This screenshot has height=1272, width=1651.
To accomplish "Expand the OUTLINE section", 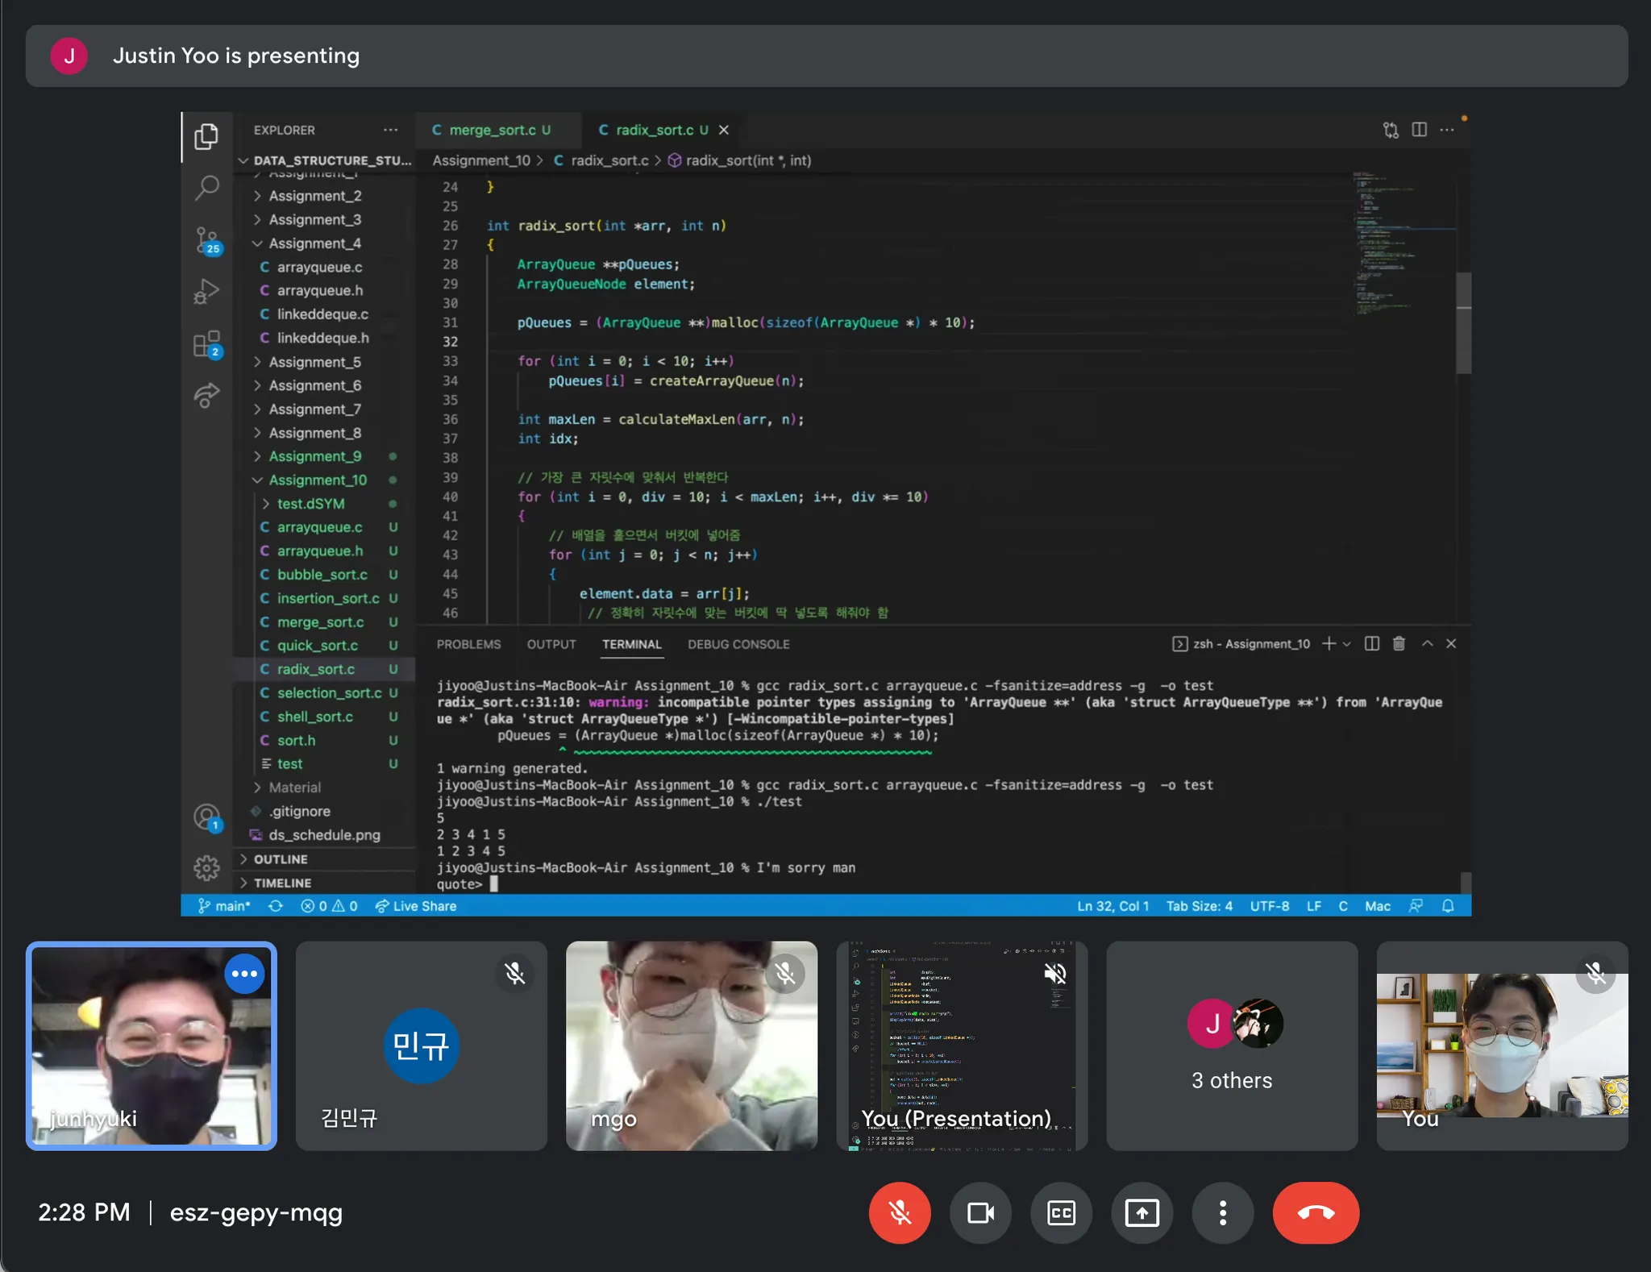I will click(x=281, y=859).
